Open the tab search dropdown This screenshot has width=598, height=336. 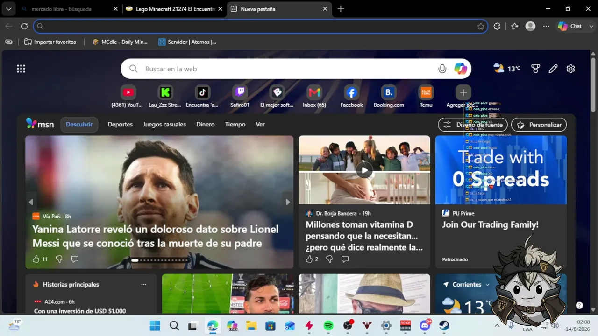pos(8,9)
